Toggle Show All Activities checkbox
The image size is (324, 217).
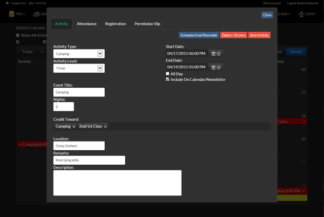[x=18, y=35]
